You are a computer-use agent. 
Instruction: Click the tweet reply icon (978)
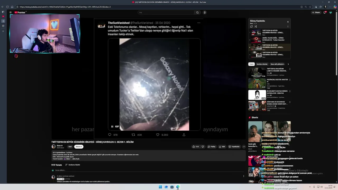click(x=110, y=135)
